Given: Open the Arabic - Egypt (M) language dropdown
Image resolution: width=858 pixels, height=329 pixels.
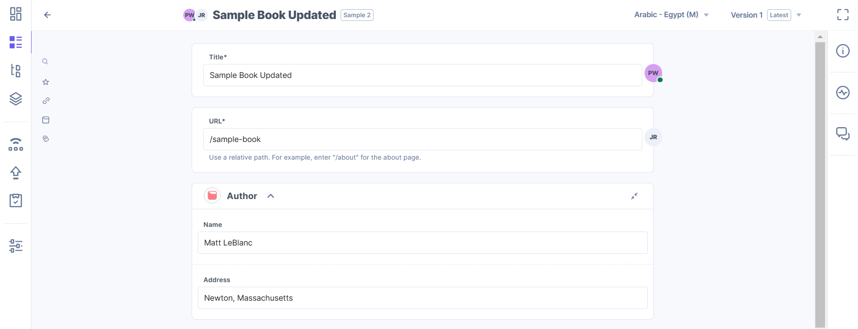Looking at the screenshot, I should click(x=671, y=15).
